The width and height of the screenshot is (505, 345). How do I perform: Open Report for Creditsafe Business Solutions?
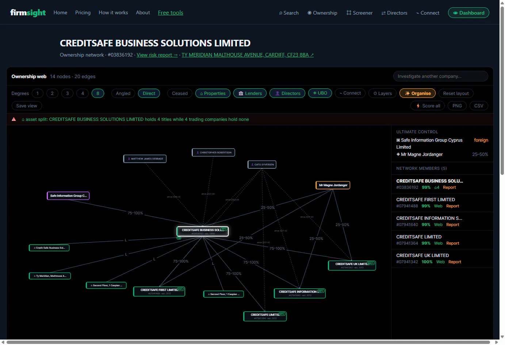pos(449,188)
